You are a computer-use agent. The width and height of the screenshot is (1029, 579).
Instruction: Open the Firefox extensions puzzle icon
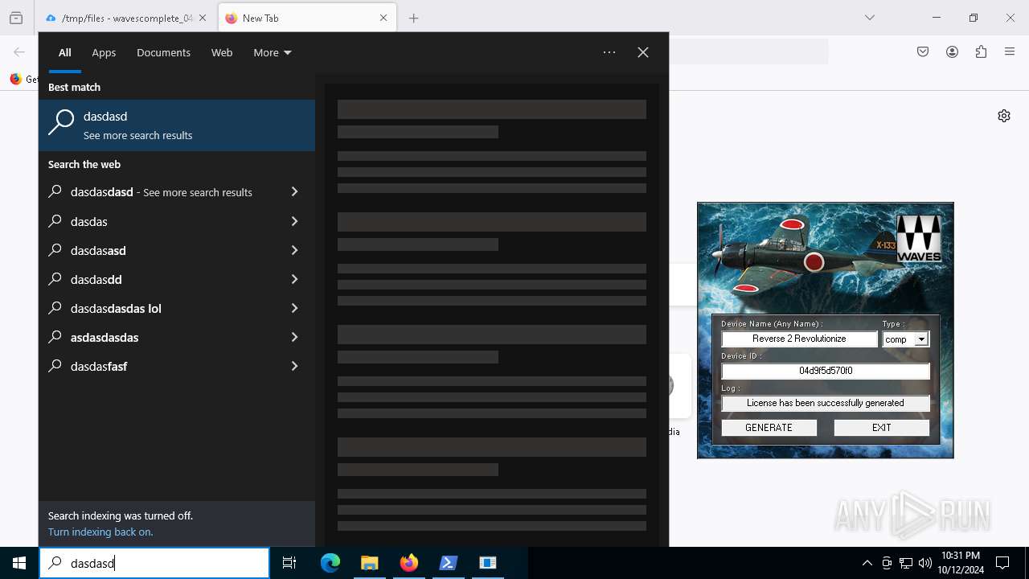point(981,51)
